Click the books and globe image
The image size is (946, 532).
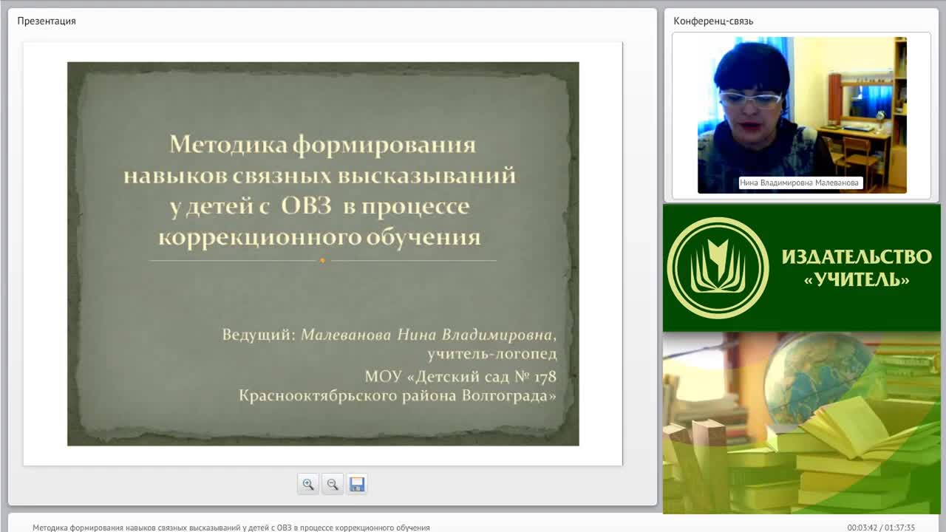click(802, 423)
